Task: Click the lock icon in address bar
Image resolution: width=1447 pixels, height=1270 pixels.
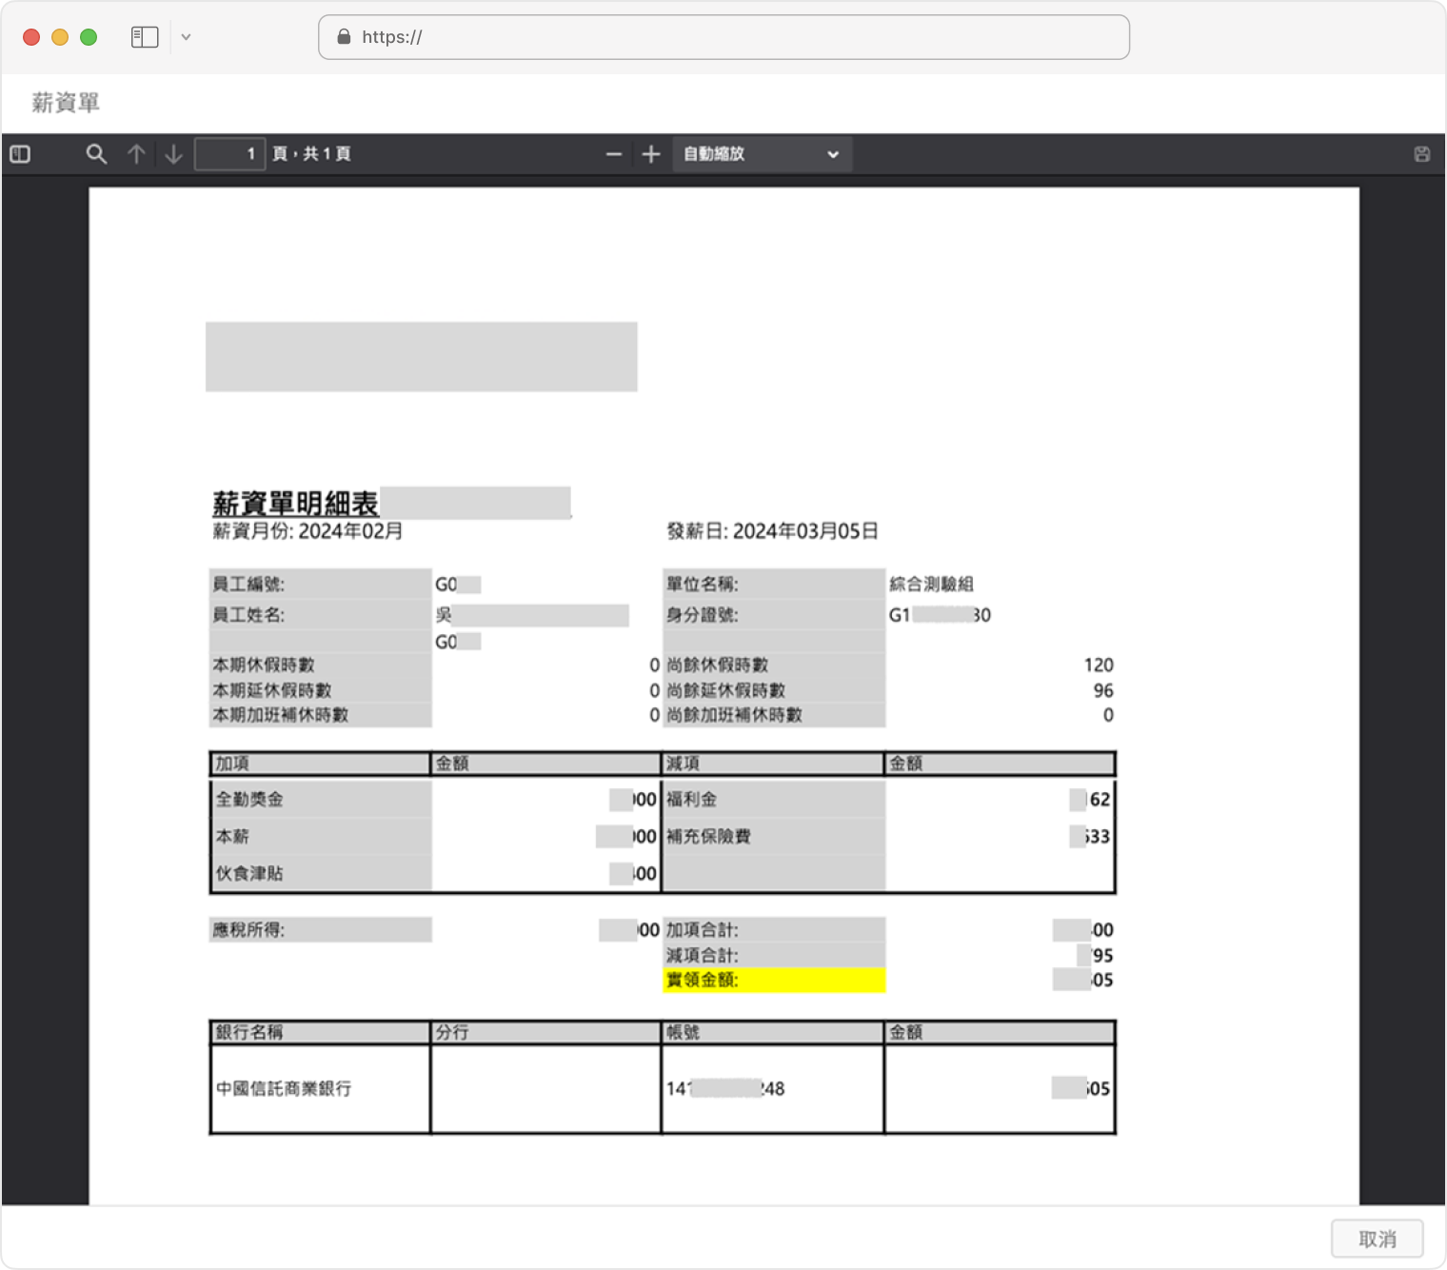Action: [344, 37]
